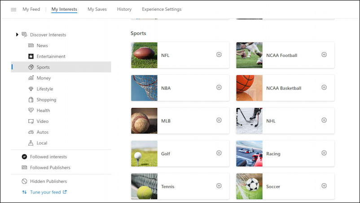Viewport: 360px width, 203px height.
Task: Switch to the My Saves tab
Action: (97, 9)
